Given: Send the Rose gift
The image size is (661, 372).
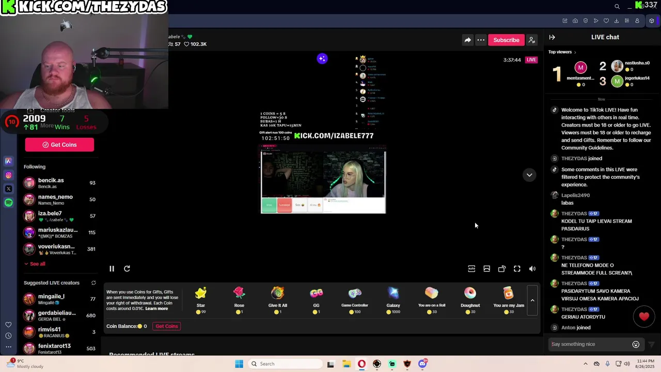Looking at the screenshot, I should coord(239,301).
